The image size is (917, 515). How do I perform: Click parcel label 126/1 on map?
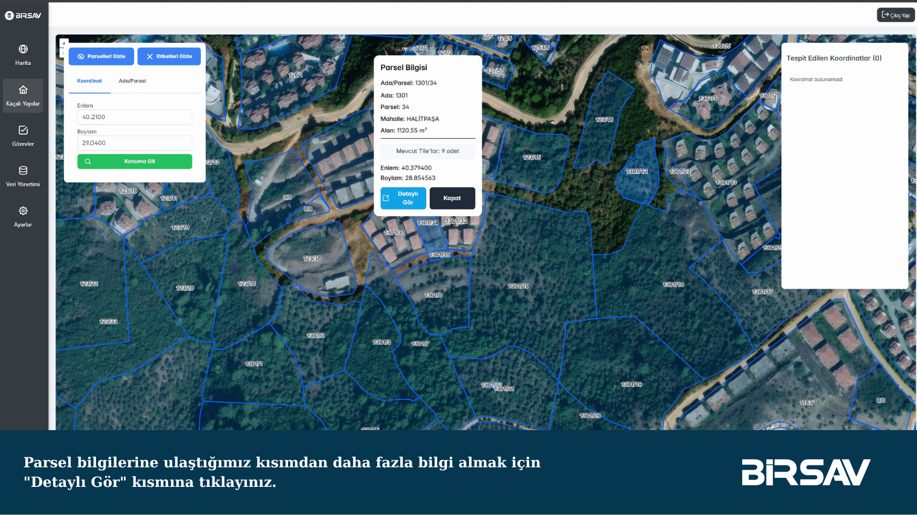click(295, 75)
